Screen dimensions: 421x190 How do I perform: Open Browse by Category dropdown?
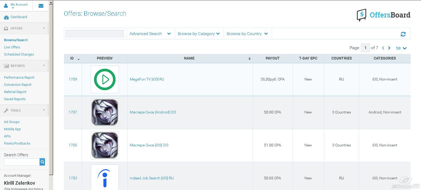[x=199, y=34]
